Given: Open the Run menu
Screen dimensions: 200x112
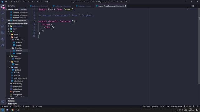Looking at the screenshot, I should pos(34,2).
